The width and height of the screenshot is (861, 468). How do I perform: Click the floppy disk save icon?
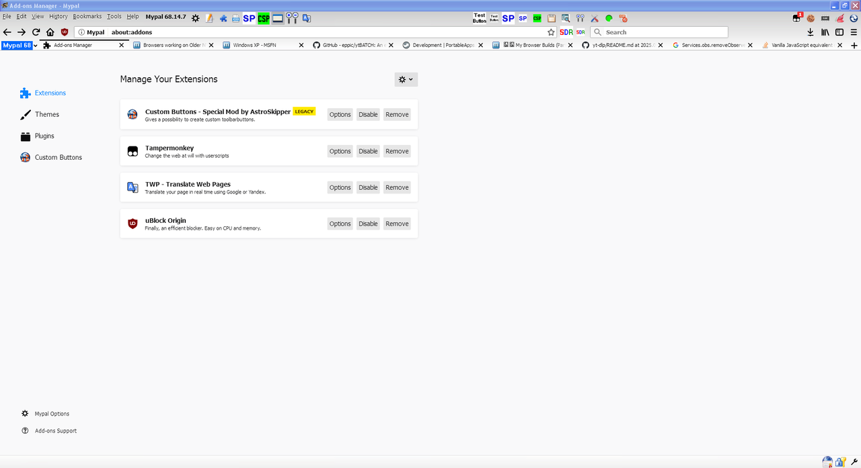(x=552, y=18)
